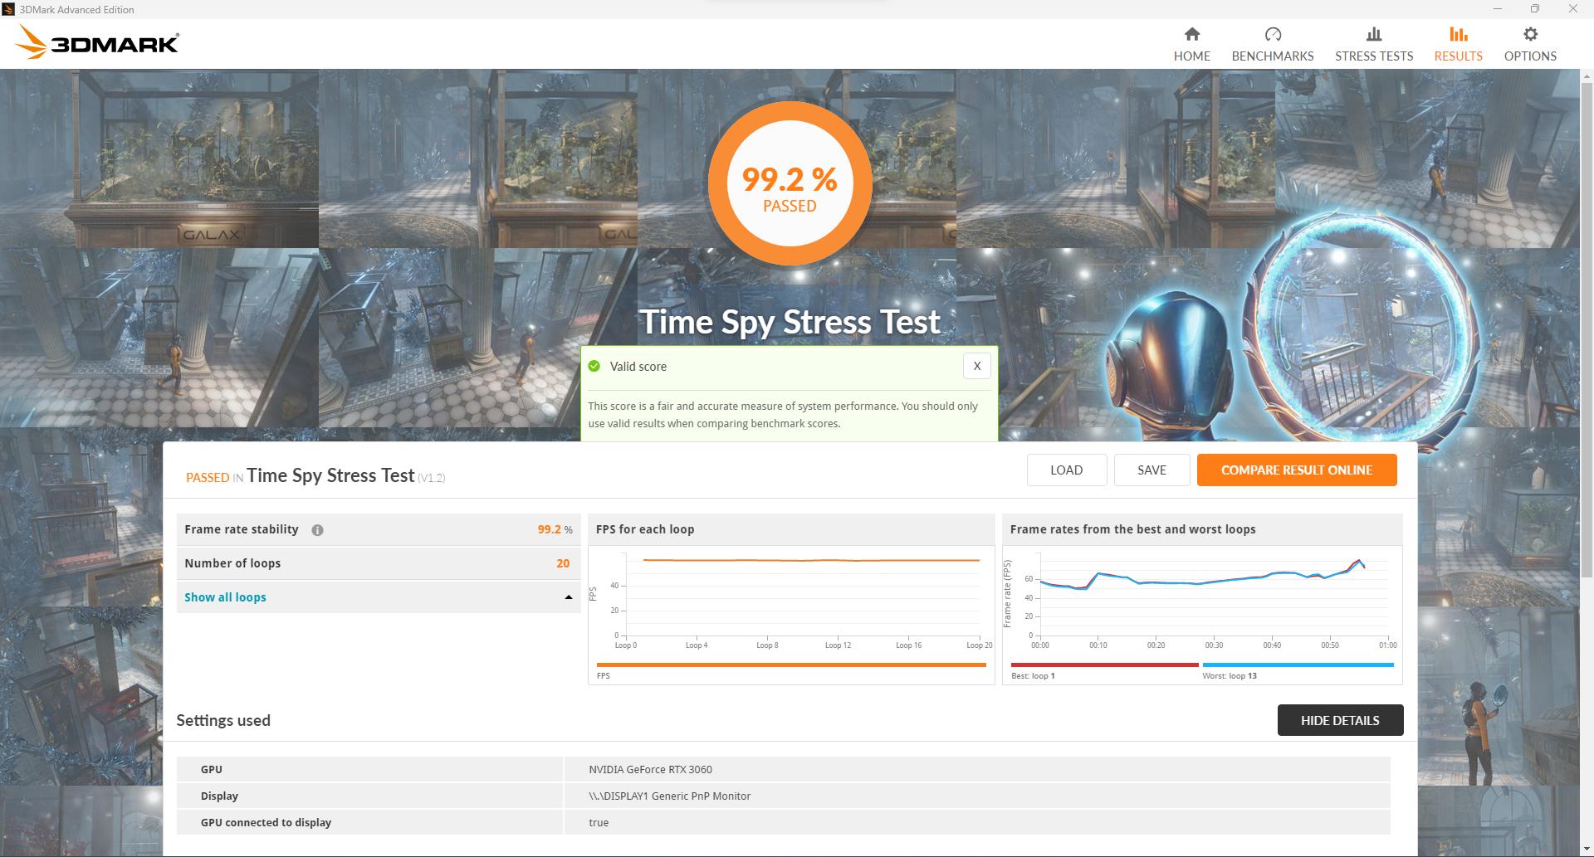Image resolution: width=1594 pixels, height=857 pixels.
Task: Click the Frame rate stability 99.2 % value
Action: click(x=555, y=529)
